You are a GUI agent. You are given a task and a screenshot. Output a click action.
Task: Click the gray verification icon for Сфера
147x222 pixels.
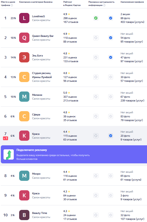111,116
